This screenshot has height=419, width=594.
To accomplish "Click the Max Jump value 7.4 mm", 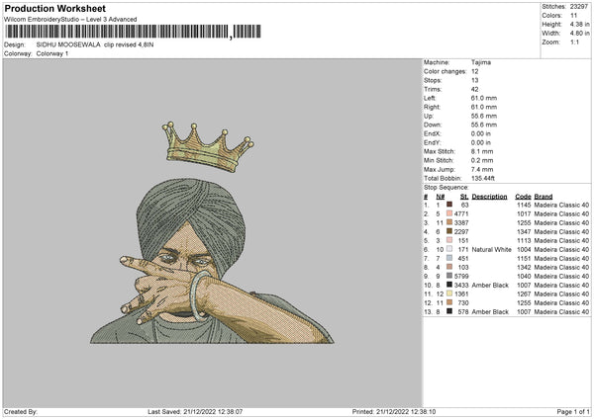I will point(482,169).
